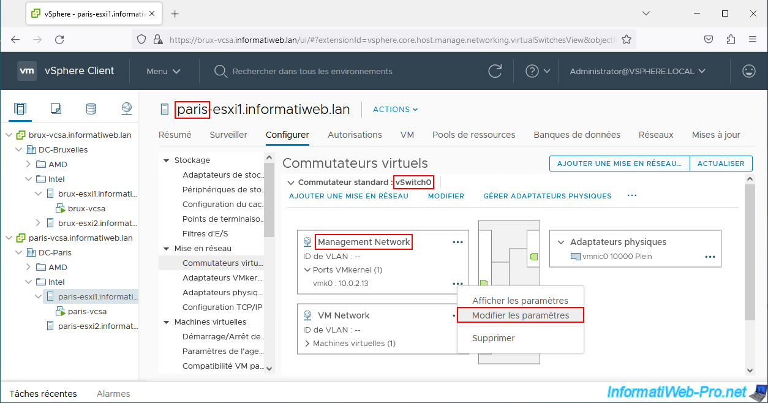Image resolution: width=768 pixels, height=403 pixels.
Task: Open the Hosts and Clusters inventory view icon
Action: 20,109
